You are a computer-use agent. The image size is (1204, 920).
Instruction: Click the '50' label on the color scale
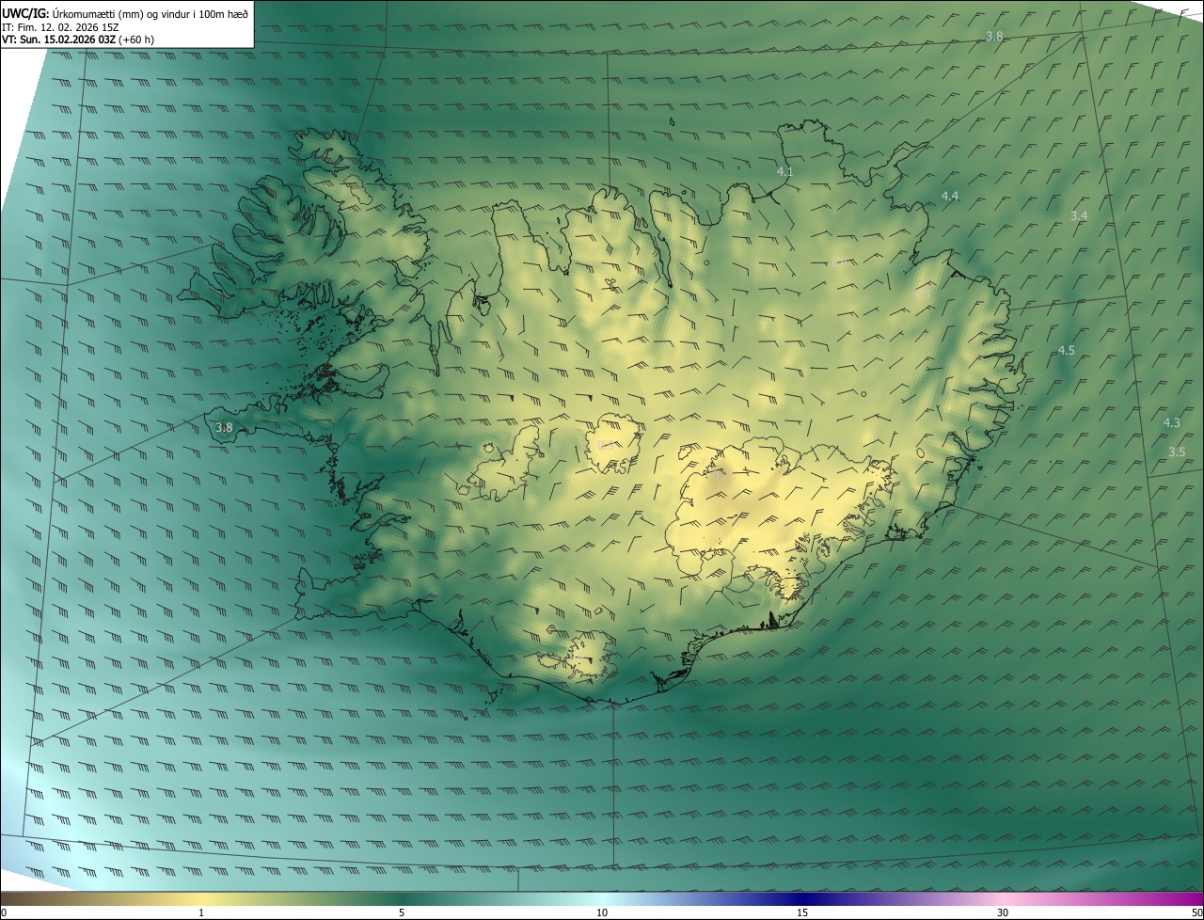click(x=1196, y=912)
